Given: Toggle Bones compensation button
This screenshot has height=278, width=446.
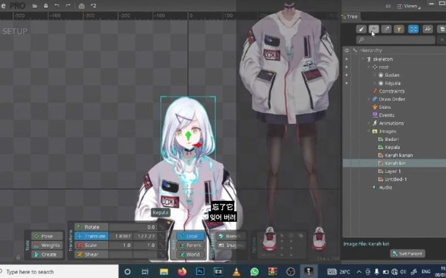Looking at the screenshot, I should tap(231, 236).
